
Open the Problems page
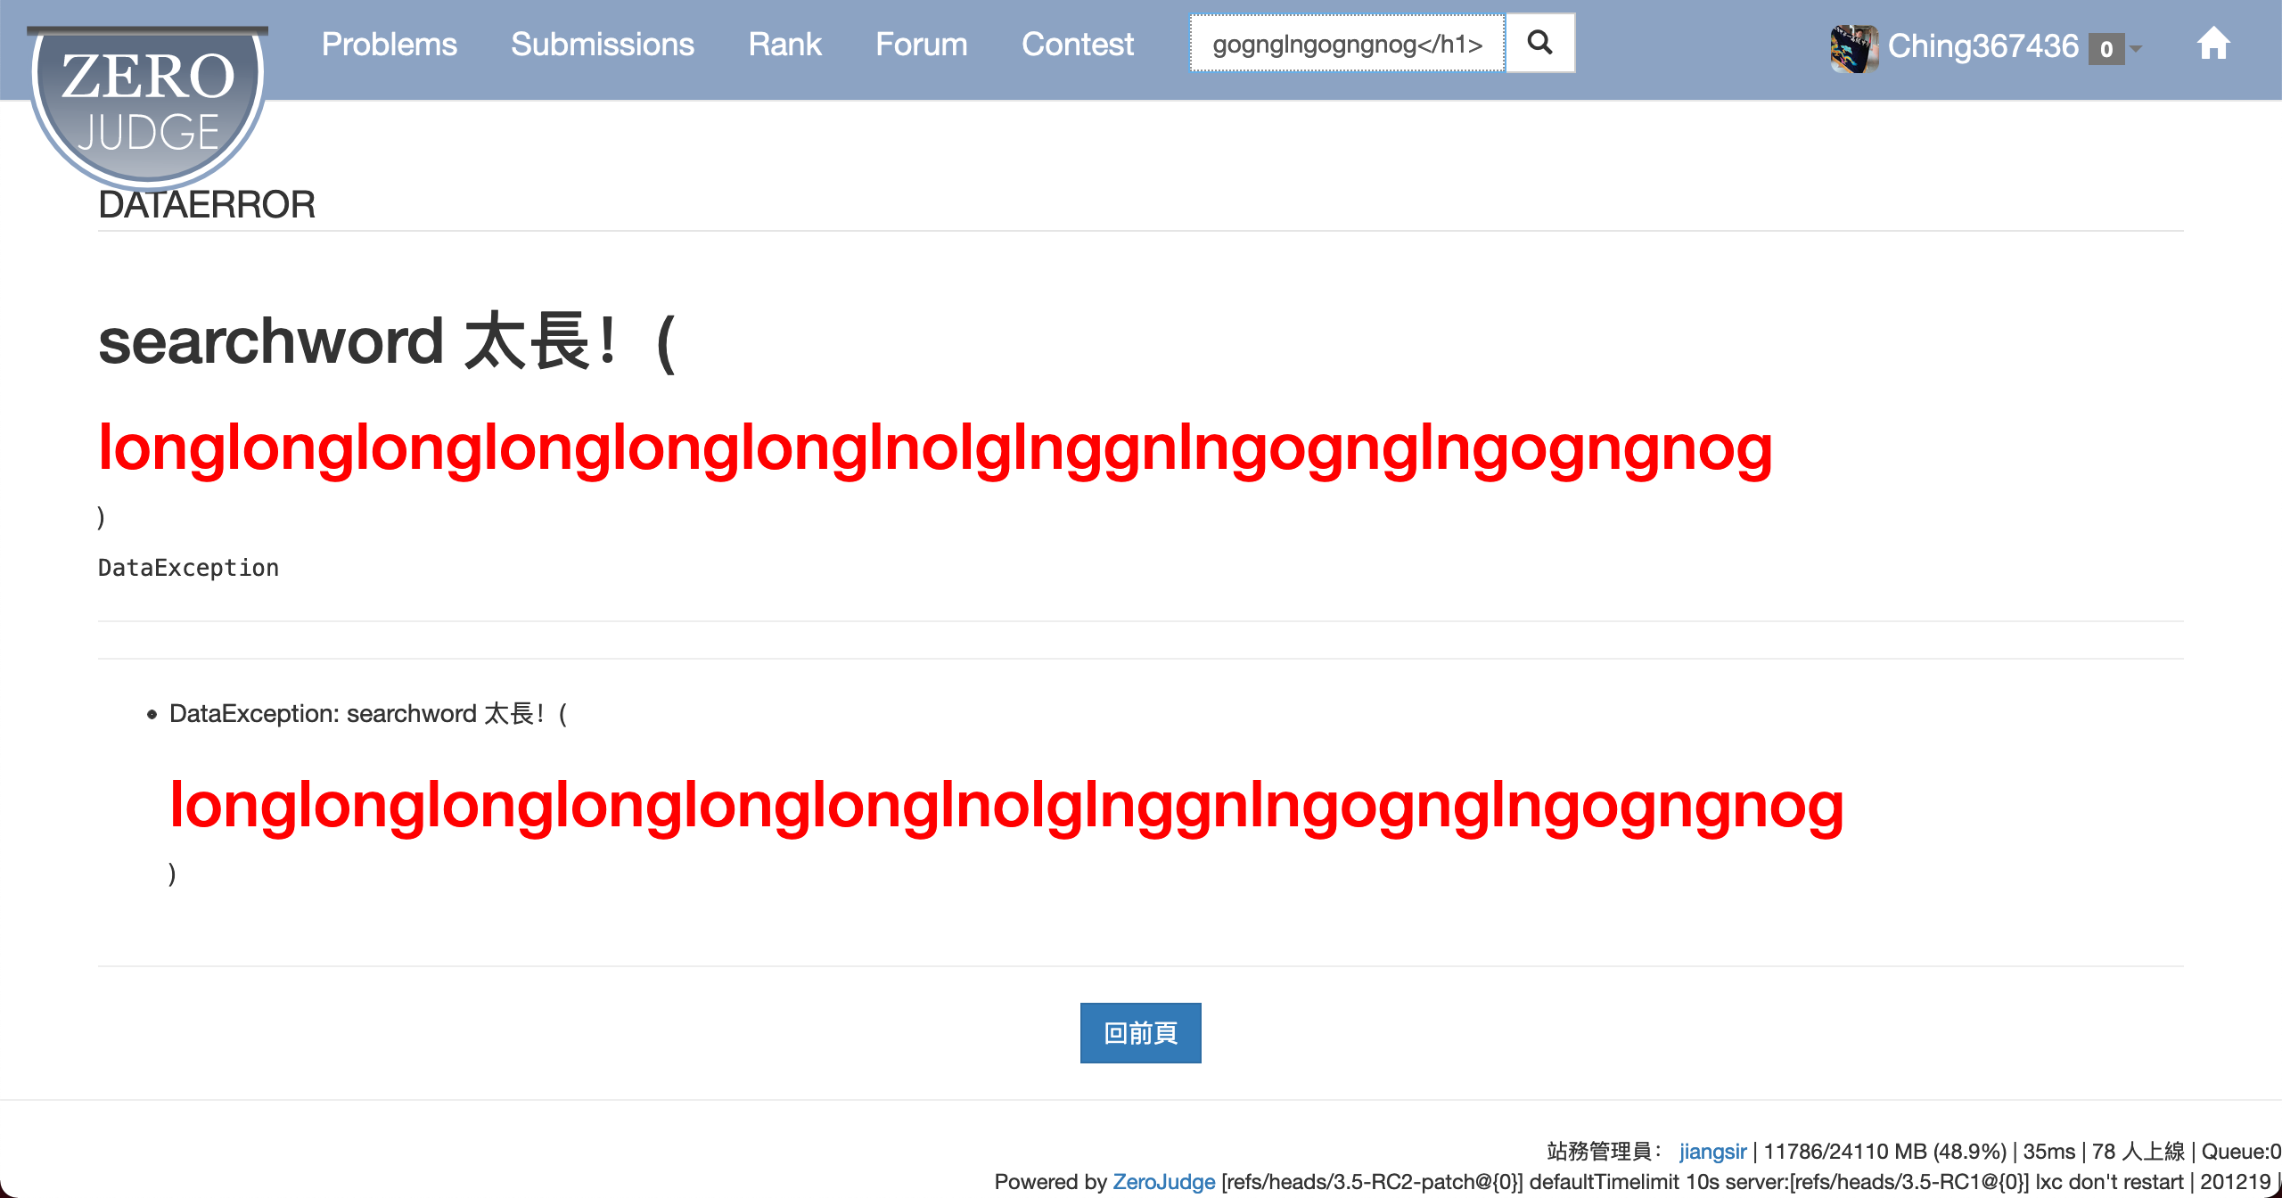(x=389, y=45)
